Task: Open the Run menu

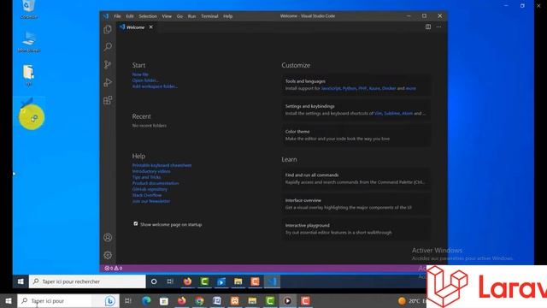Action: [191, 16]
